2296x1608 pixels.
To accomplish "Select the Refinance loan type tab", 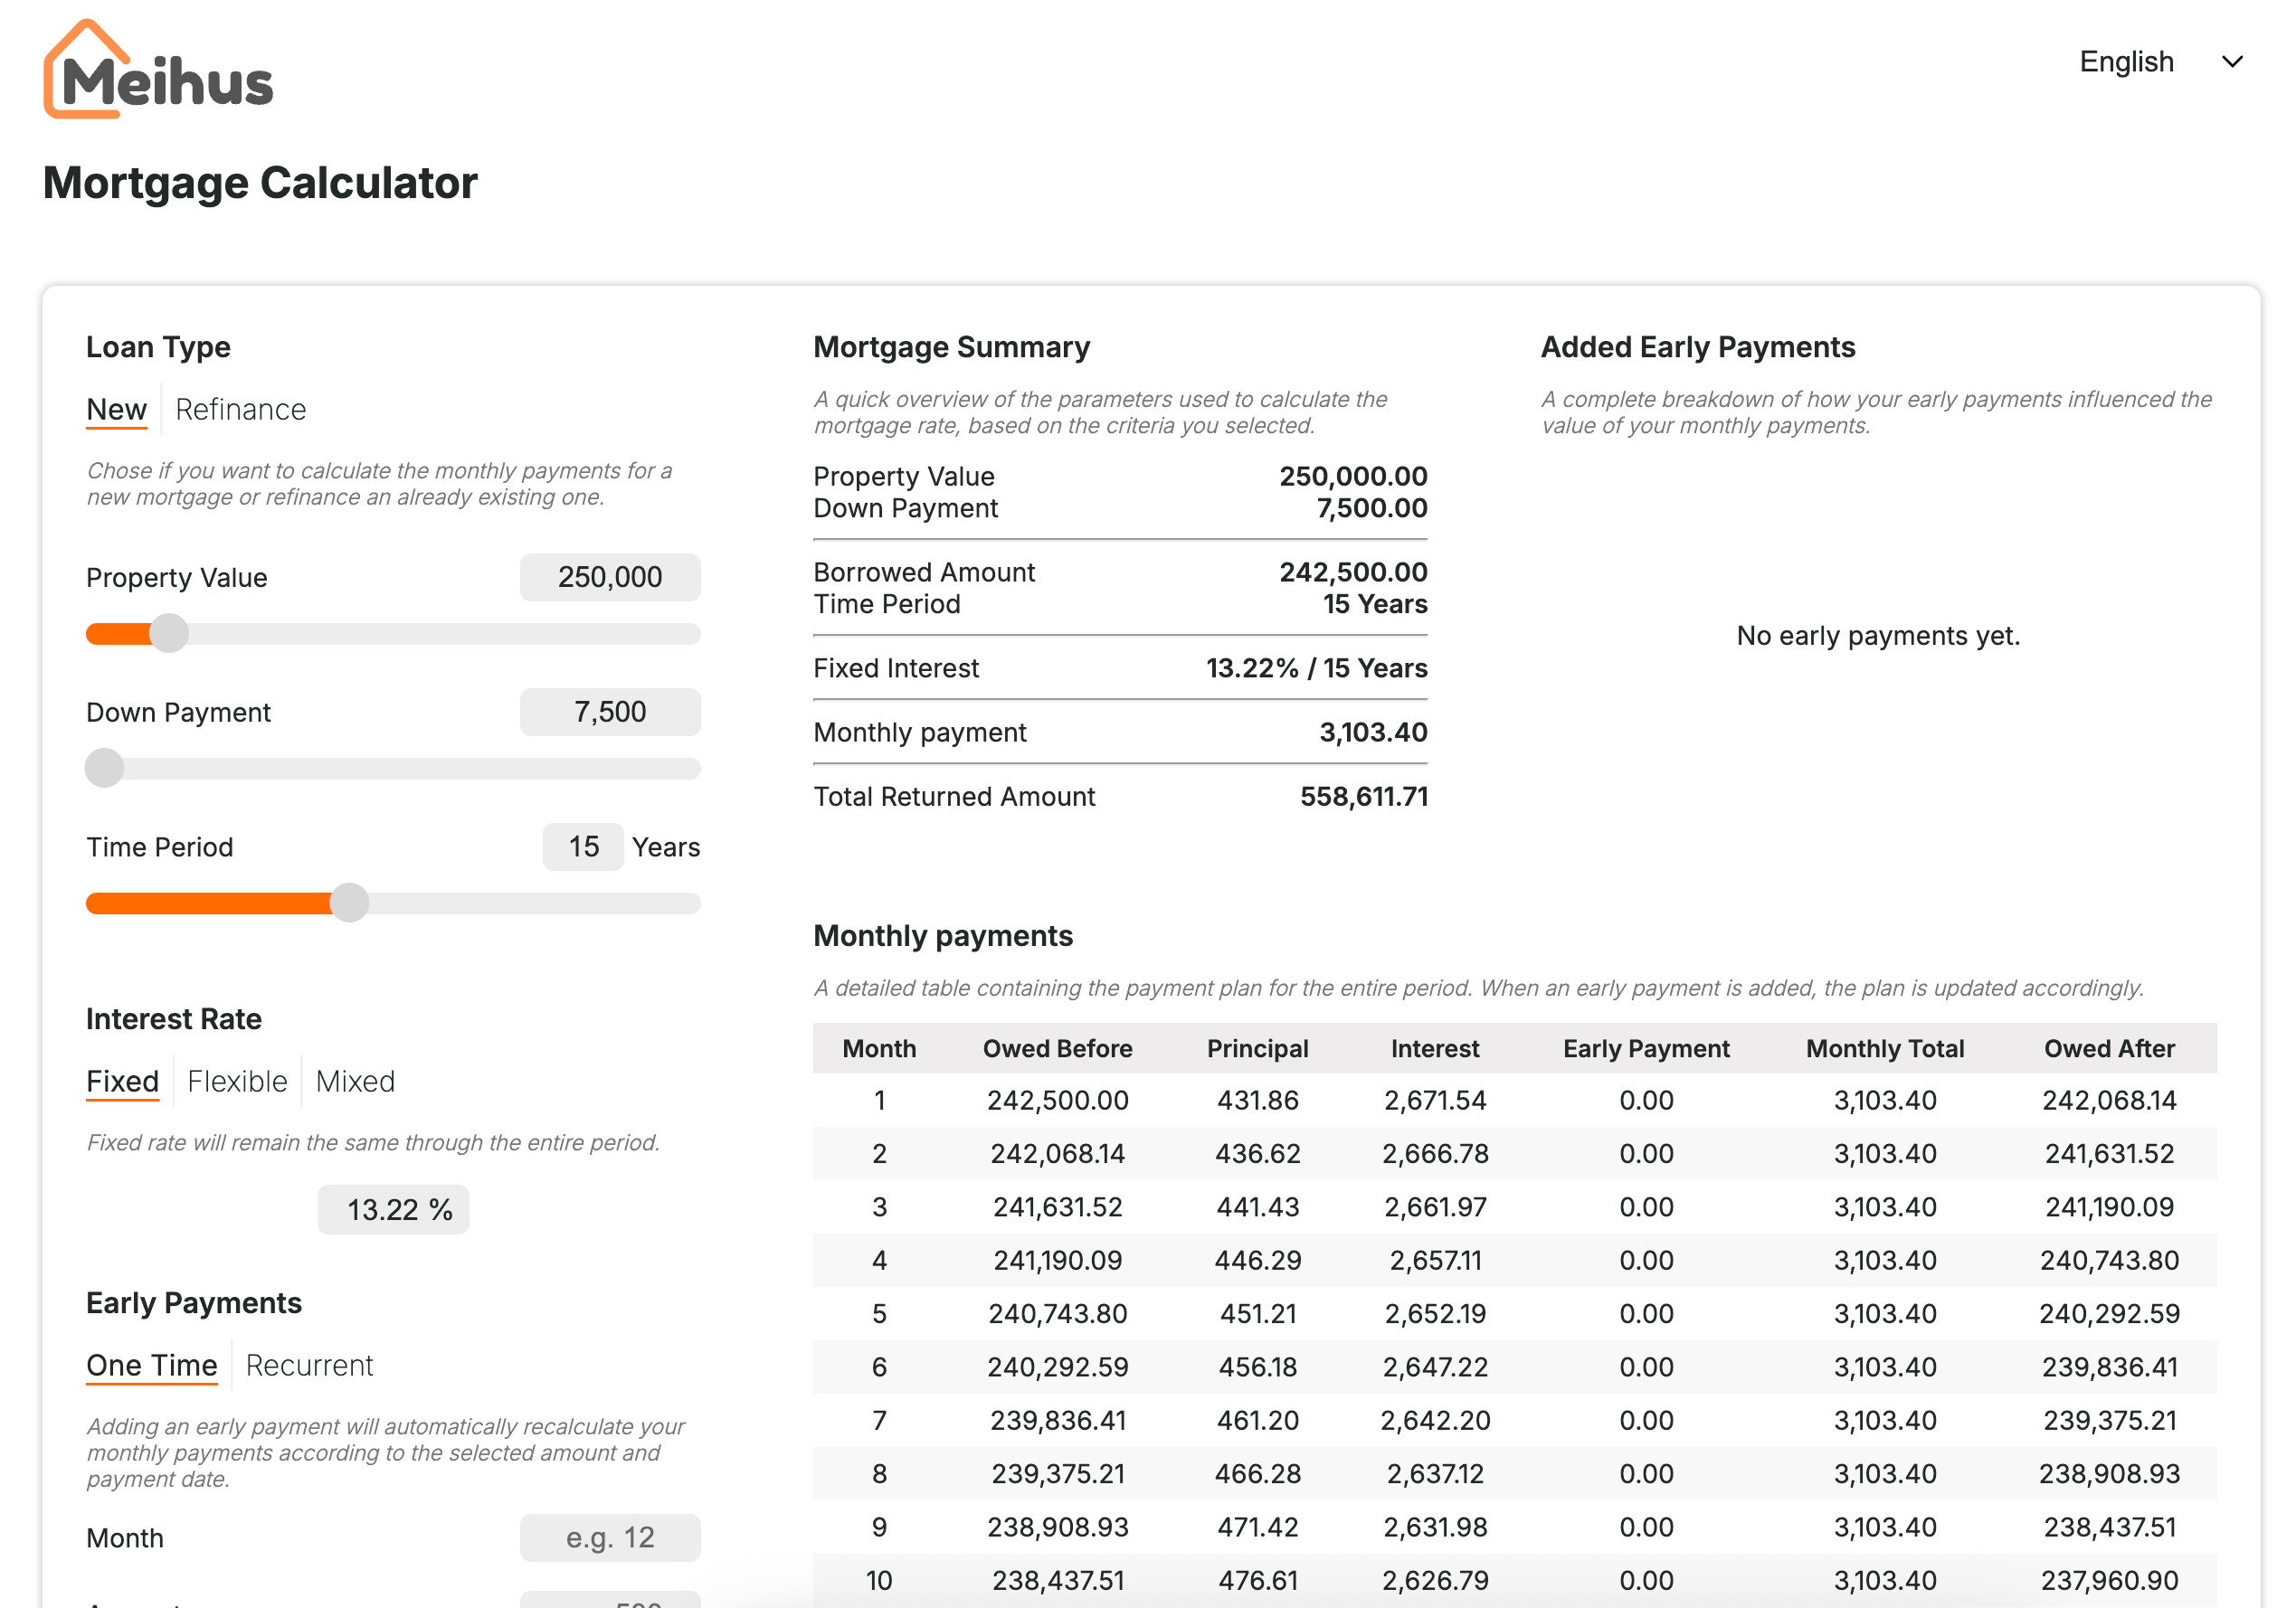I will point(240,410).
